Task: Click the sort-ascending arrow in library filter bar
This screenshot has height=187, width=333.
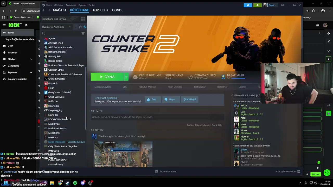Action: coord(76,27)
